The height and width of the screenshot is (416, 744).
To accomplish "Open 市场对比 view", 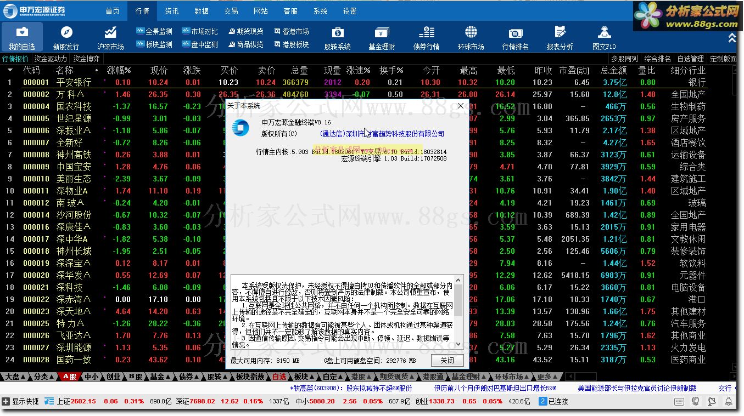I will pyautogui.click(x=199, y=31).
